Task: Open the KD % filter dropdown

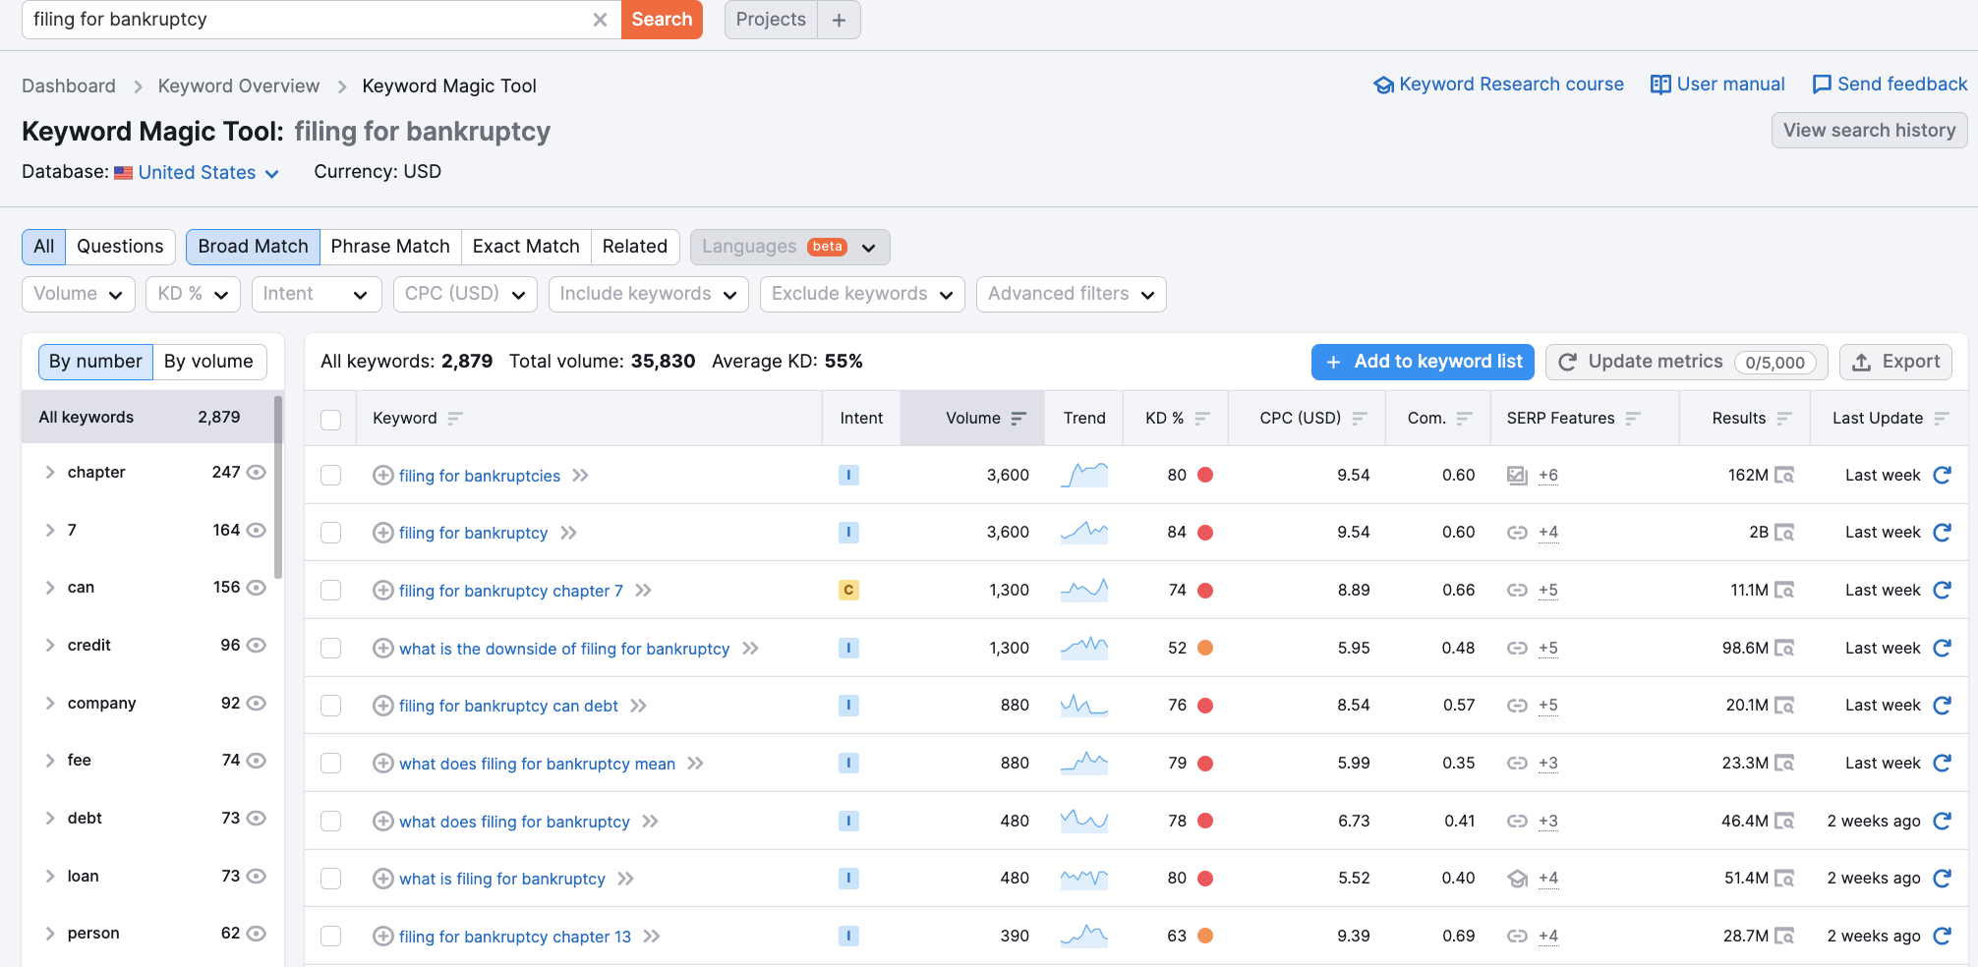Action: pyautogui.click(x=193, y=294)
